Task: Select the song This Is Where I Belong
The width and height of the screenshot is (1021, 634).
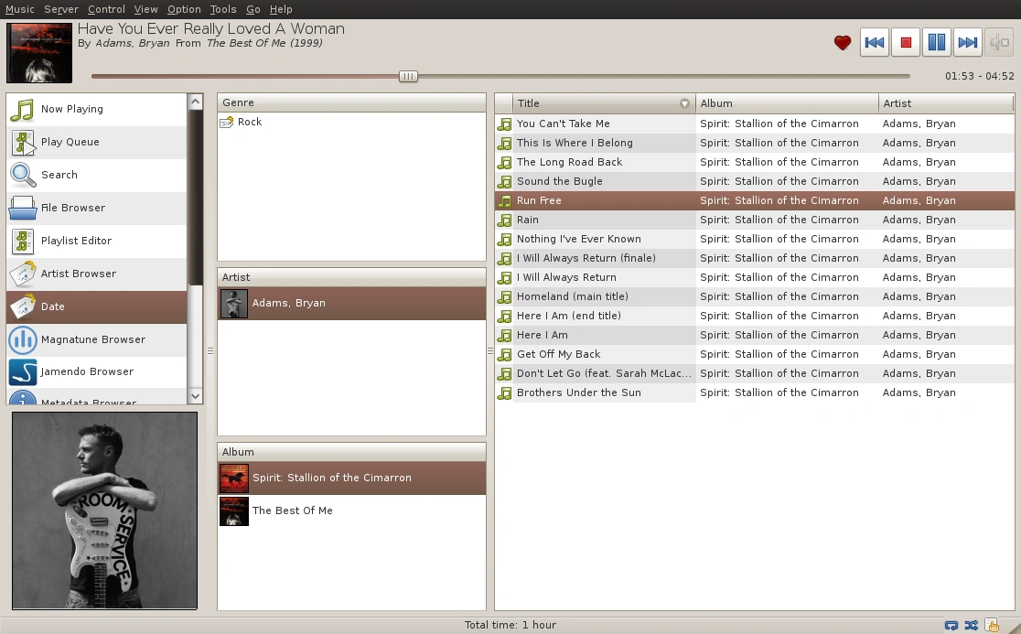Action: [755, 144]
